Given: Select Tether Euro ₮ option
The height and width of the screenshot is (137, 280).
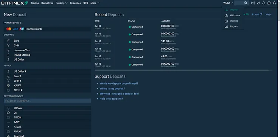Looking at the screenshot, I should (47, 76).
